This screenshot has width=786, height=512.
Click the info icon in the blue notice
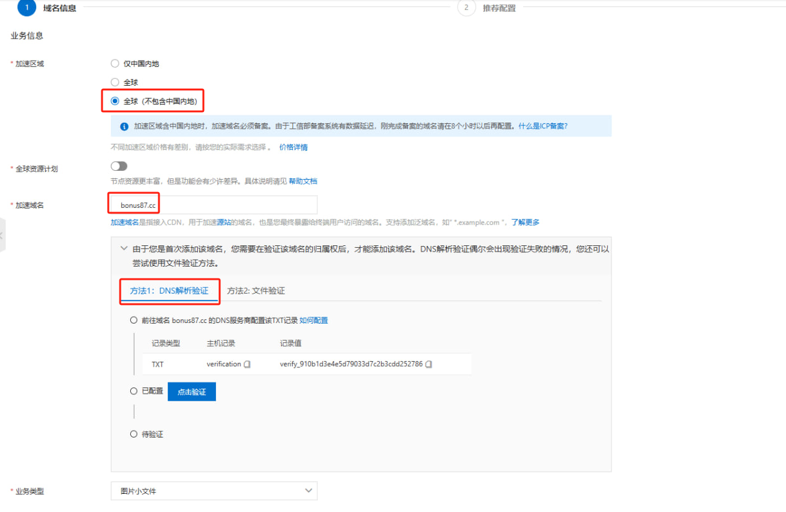124,126
